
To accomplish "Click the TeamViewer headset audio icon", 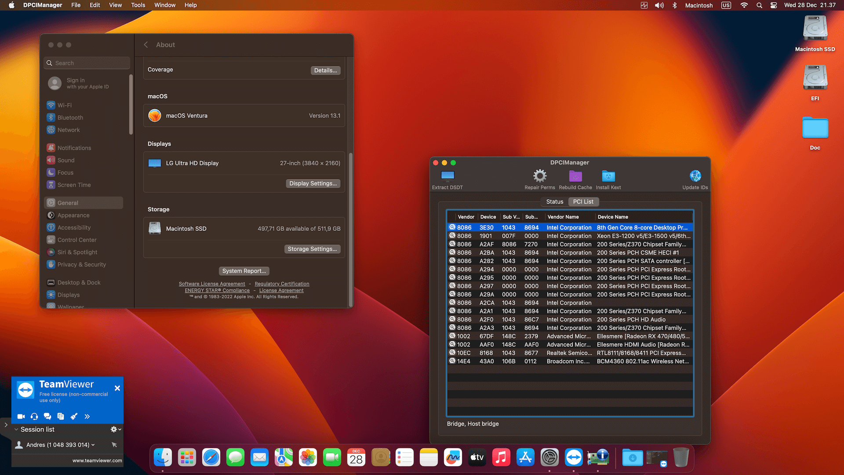I will click(34, 417).
